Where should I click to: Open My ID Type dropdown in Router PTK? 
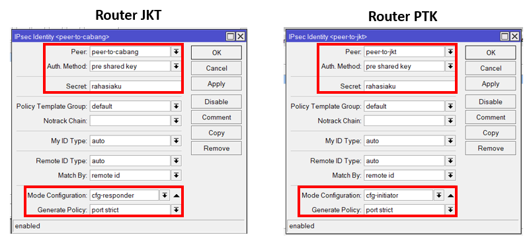click(x=450, y=141)
